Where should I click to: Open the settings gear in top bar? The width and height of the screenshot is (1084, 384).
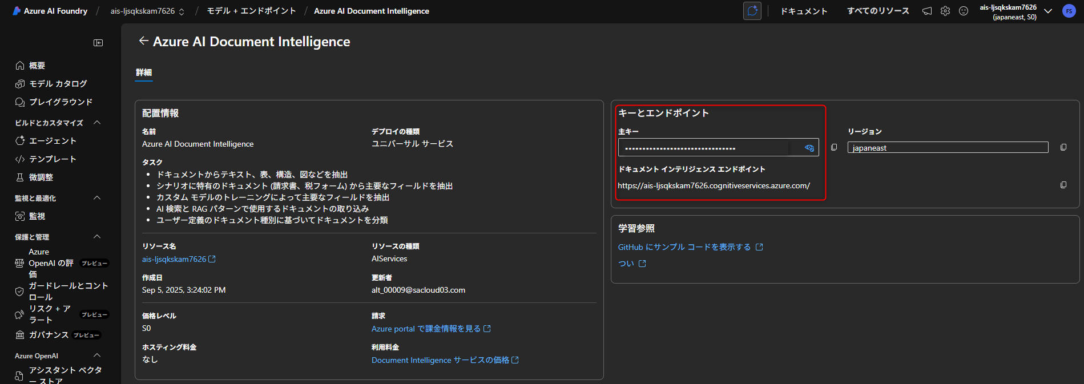pyautogui.click(x=945, y=11)
